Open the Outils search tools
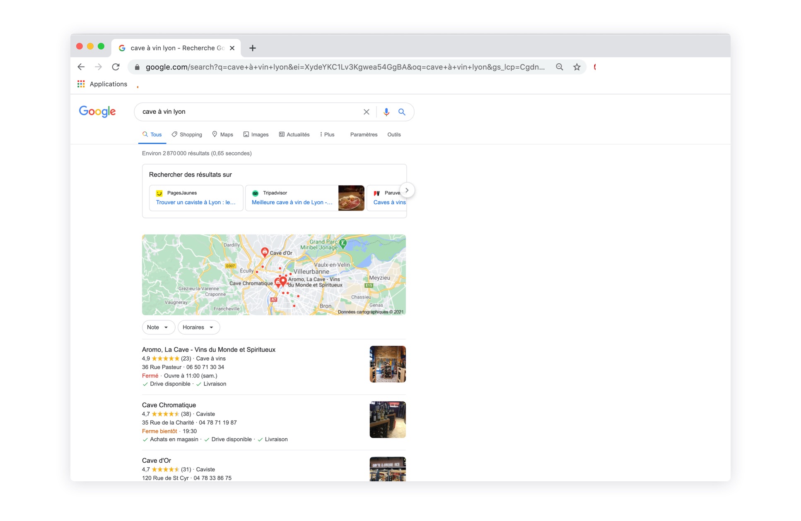 click(x=394, y=134)
